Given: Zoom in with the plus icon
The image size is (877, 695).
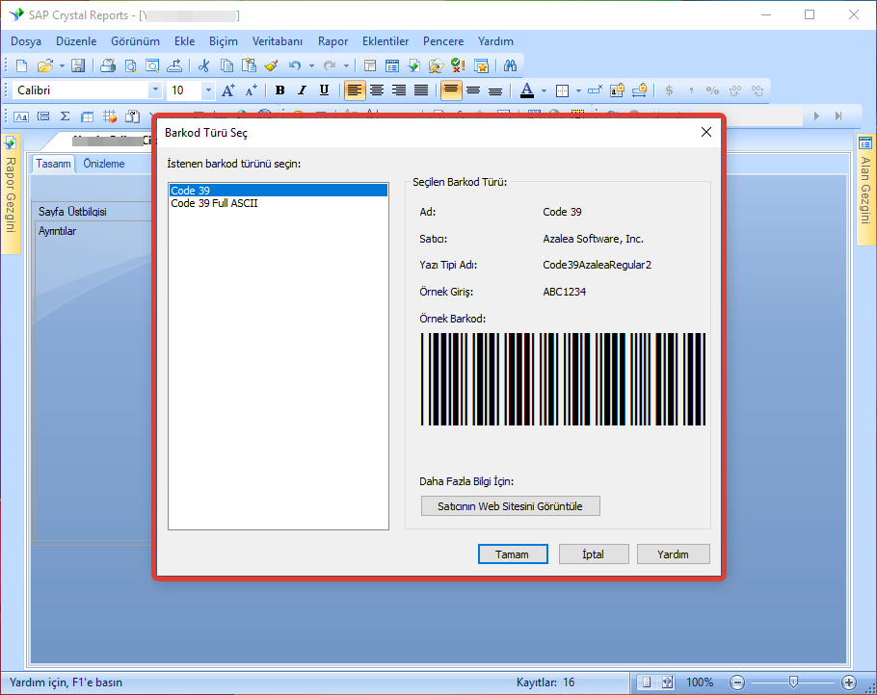Looking at the screenshot, I should point(849,682).
